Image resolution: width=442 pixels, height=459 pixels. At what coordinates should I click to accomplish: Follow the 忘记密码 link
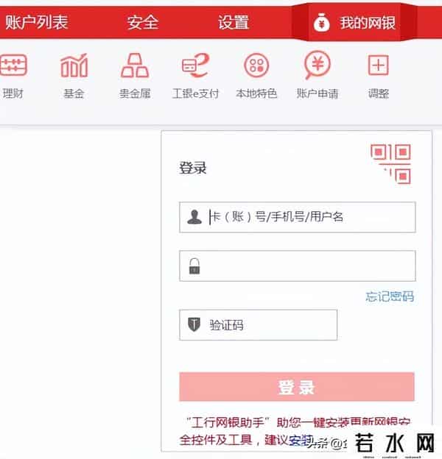390,296
